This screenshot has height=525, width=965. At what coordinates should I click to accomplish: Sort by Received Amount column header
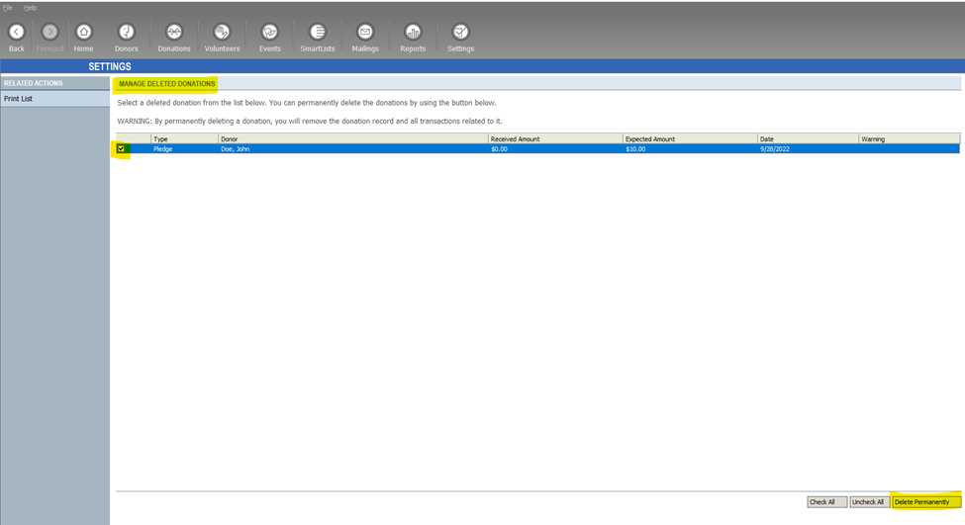coord(555,139)
